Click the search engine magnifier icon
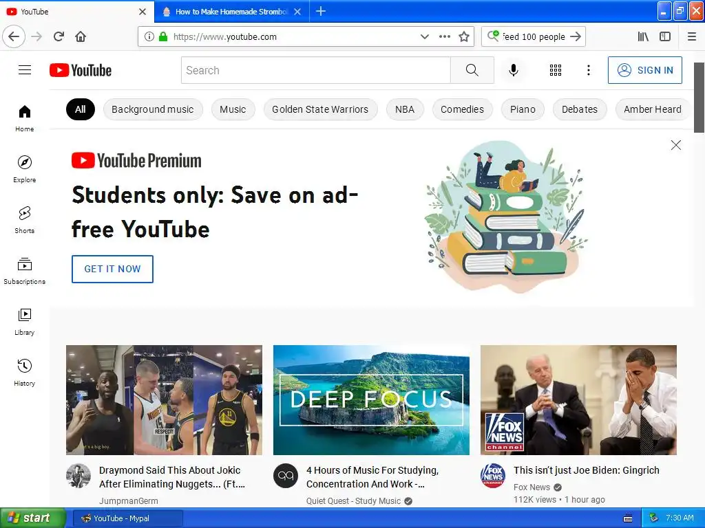The image size is (705, 528). (493, 36)
